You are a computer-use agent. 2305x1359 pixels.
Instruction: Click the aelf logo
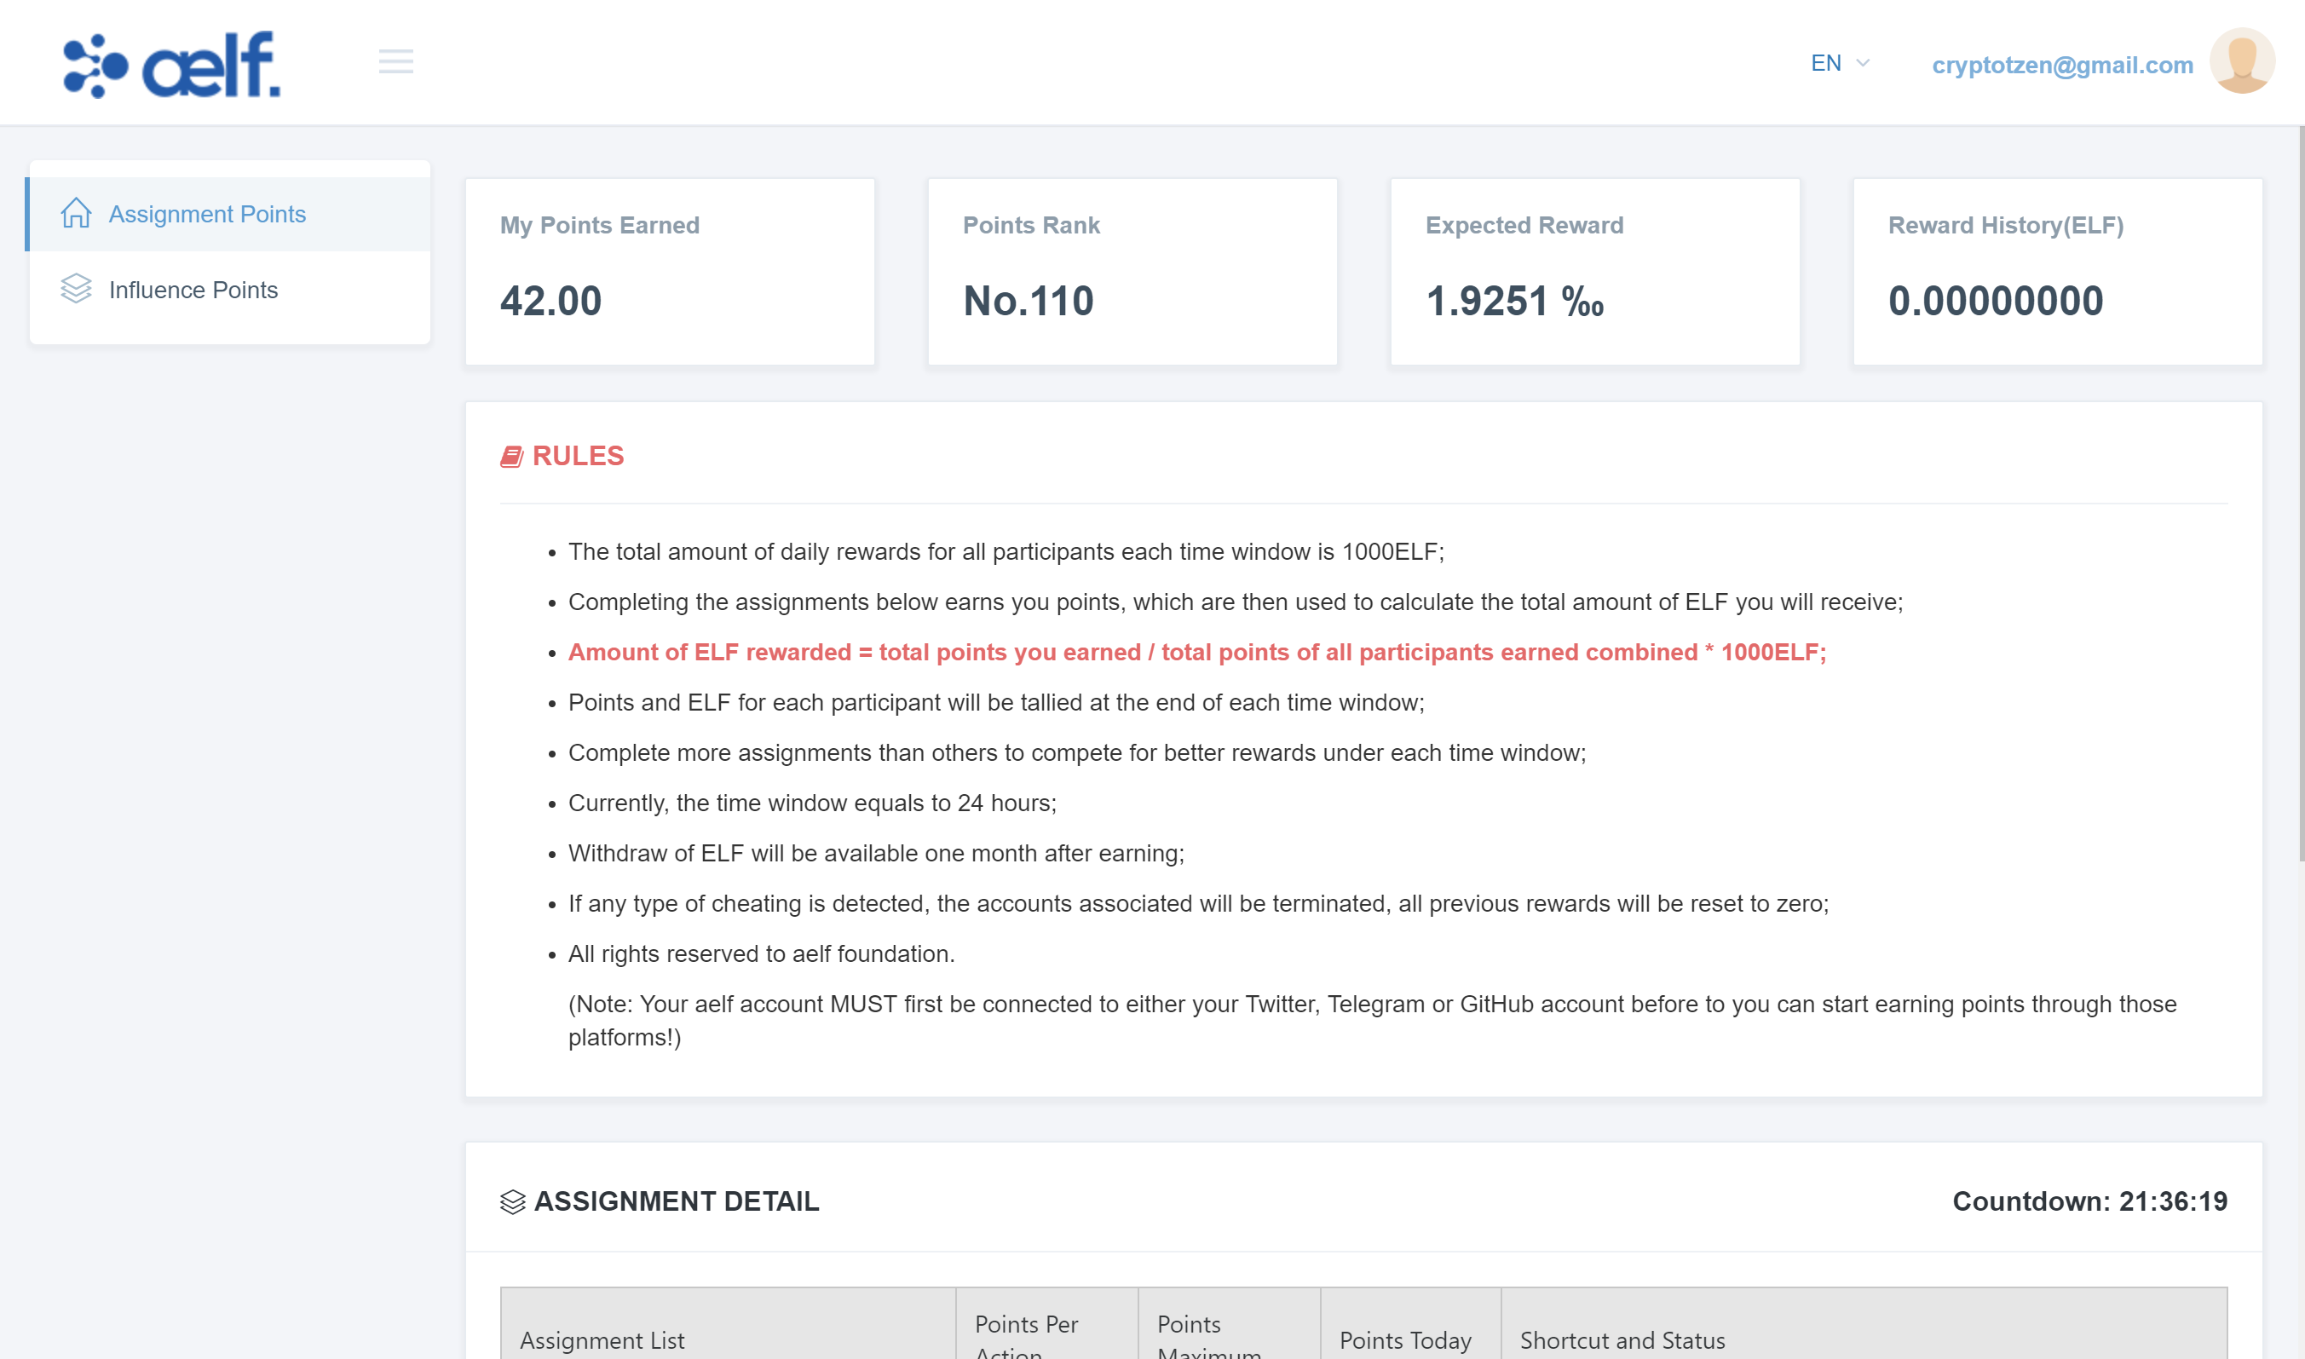(171, 64)
